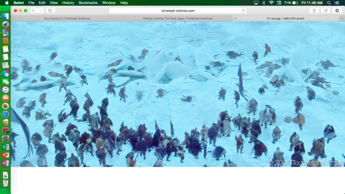The width and height of the screenshot is (345, 194).
Task: Show the Safari sidebar
Action: (x=50, y=11)
